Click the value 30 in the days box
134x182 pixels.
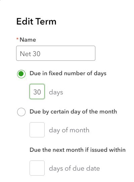pyautogui.click(x=37, y=92)
